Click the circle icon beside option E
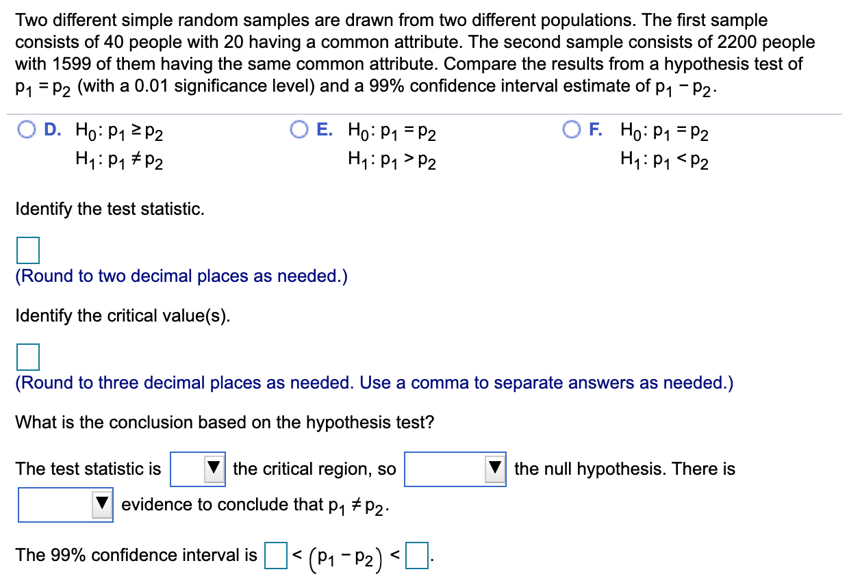 (x=300, y=131)
